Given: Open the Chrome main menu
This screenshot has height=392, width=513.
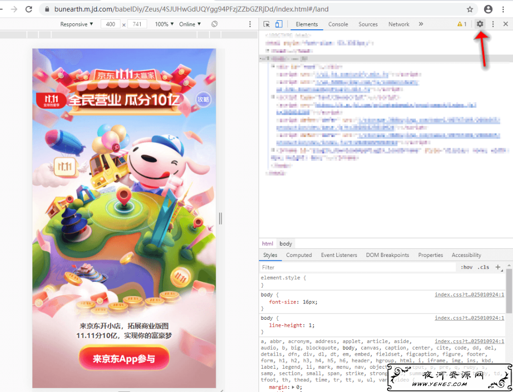Looking at the screenshot, I should click(503, 9).
